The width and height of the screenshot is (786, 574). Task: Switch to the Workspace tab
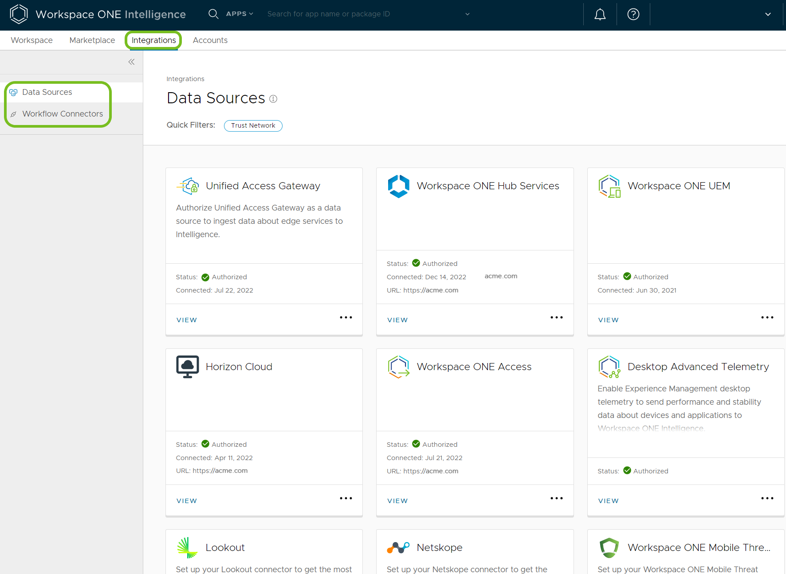(x=32, y=40)
